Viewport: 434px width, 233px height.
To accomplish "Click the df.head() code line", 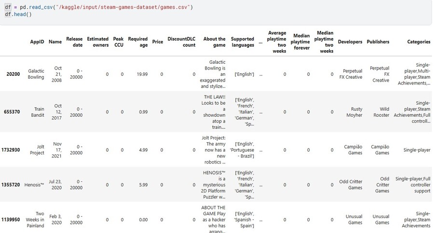I will 18,14.
